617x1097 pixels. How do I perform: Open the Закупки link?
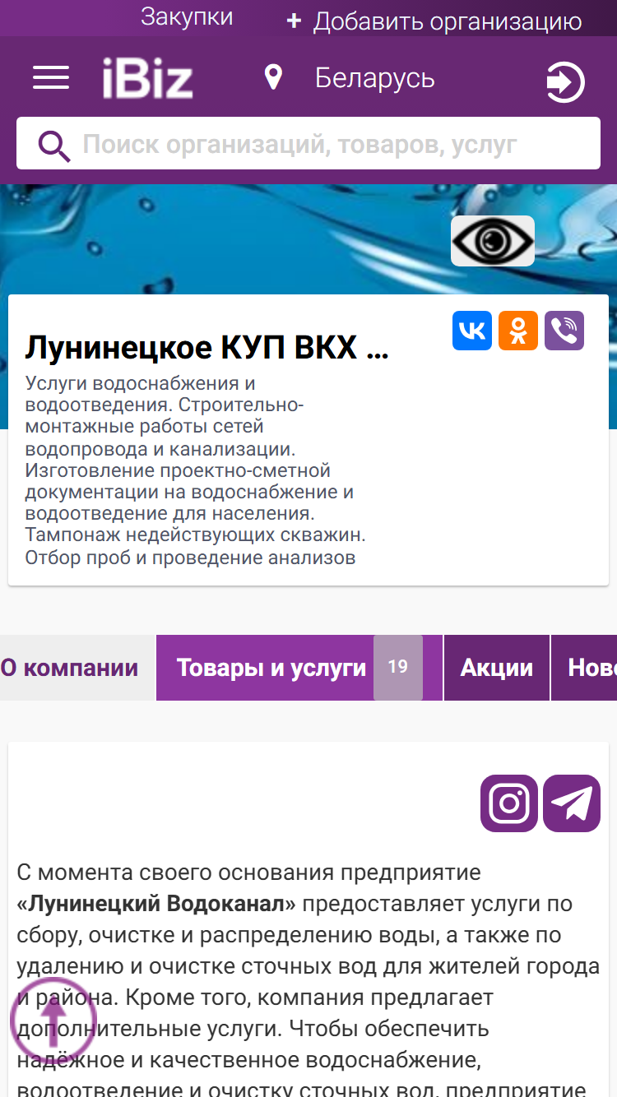coord(187,17)
